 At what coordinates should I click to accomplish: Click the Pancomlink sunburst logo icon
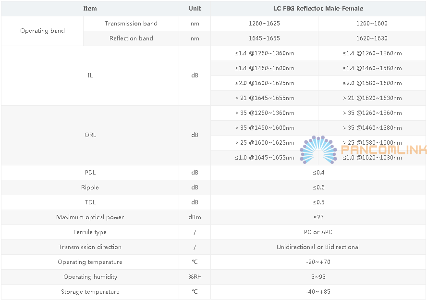click(318, 150)
